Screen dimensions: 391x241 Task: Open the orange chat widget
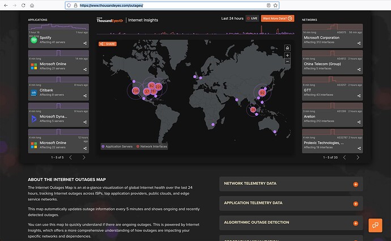tap(375, 225)
